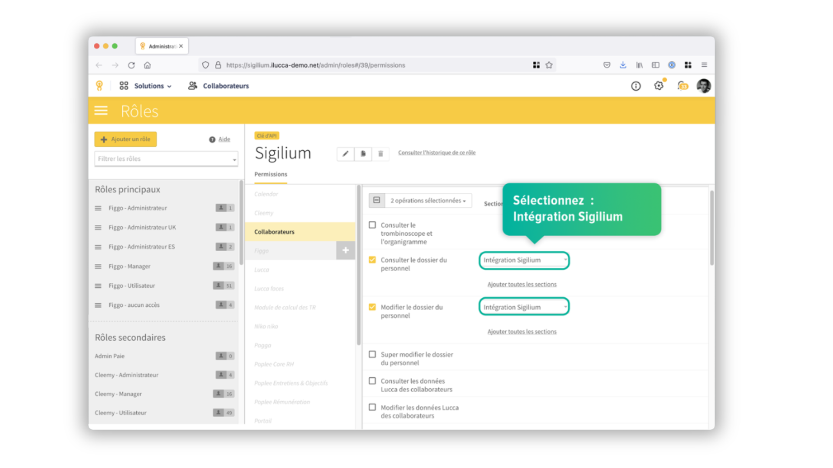Check Consulter le trombinoscope et l'organigramme
The width and height of the screenshot is (833, 468).
tap(372, 225)
